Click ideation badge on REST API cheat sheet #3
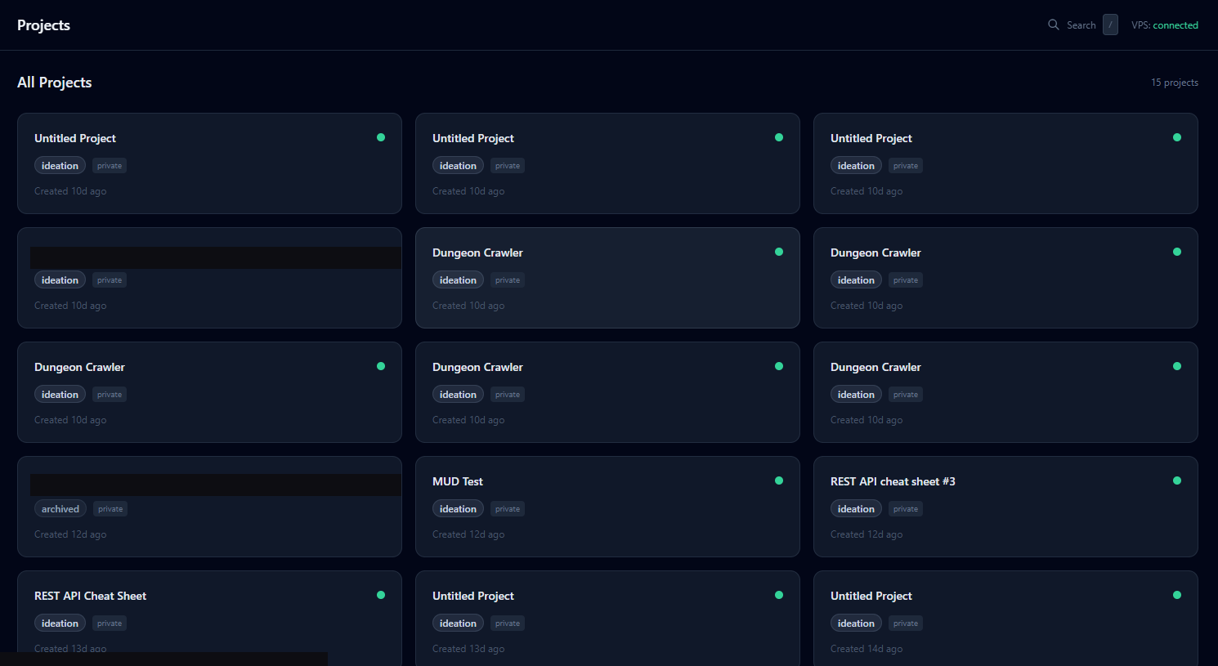The height and width of the screenshot is (666, 1218). click(856, 509)
